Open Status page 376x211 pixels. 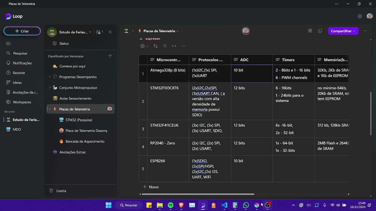[x=61, y=43]
